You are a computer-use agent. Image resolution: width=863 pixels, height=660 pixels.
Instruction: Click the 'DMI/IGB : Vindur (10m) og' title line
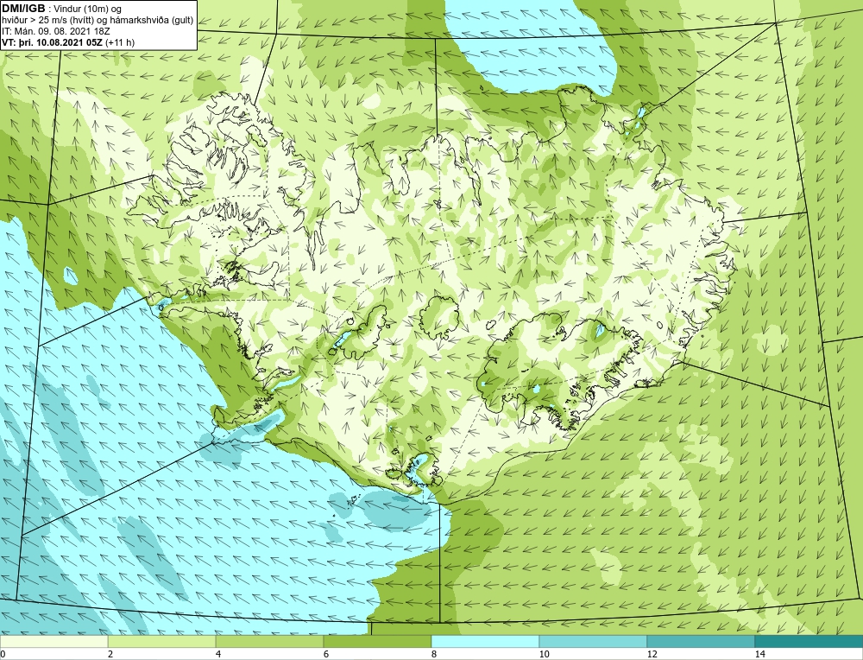click(62, 9)
